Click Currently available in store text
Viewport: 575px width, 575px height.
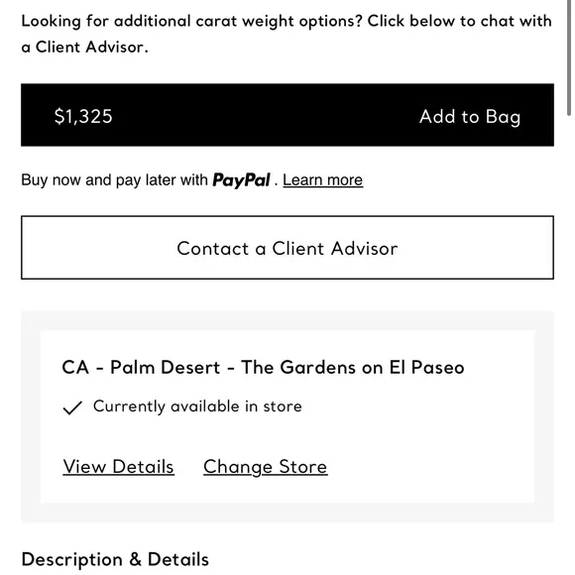pos(197,406)
